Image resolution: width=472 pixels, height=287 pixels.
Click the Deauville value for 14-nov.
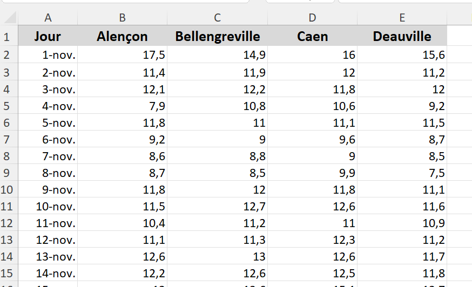[402, 273]
